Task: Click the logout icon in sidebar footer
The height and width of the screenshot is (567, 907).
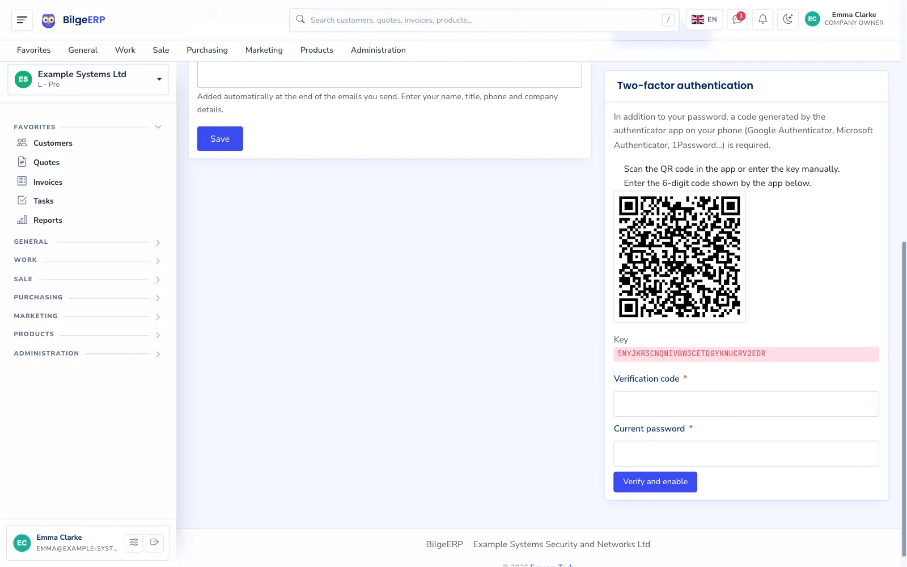Action: tap(154, 543)
